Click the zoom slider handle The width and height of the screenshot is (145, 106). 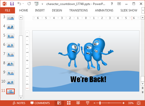coord(100,103)
